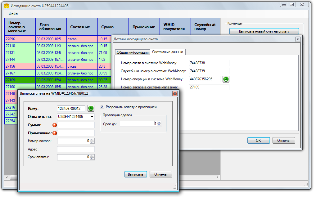Increase Срок до value with up arrow
Screen dimensions: 316x197
point(160,122)
